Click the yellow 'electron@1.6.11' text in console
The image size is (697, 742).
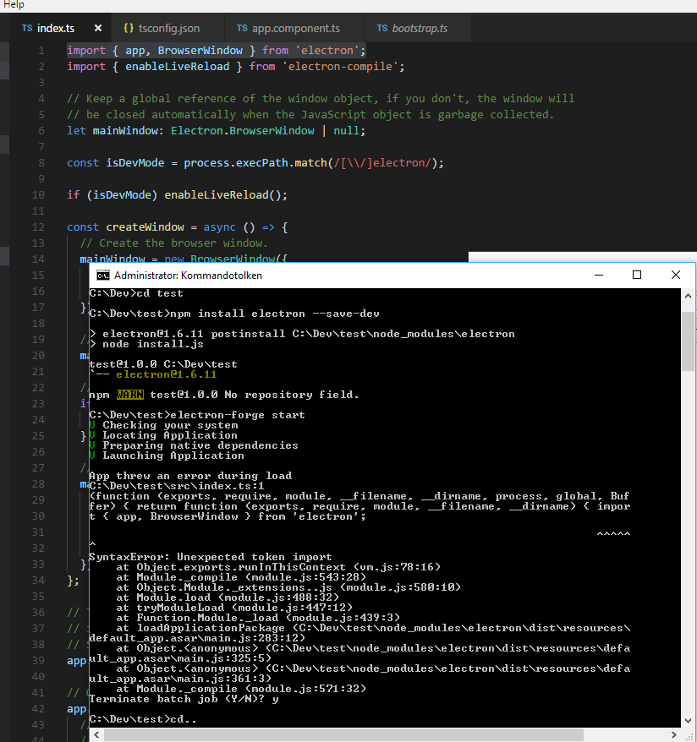(x=166, y=374)
